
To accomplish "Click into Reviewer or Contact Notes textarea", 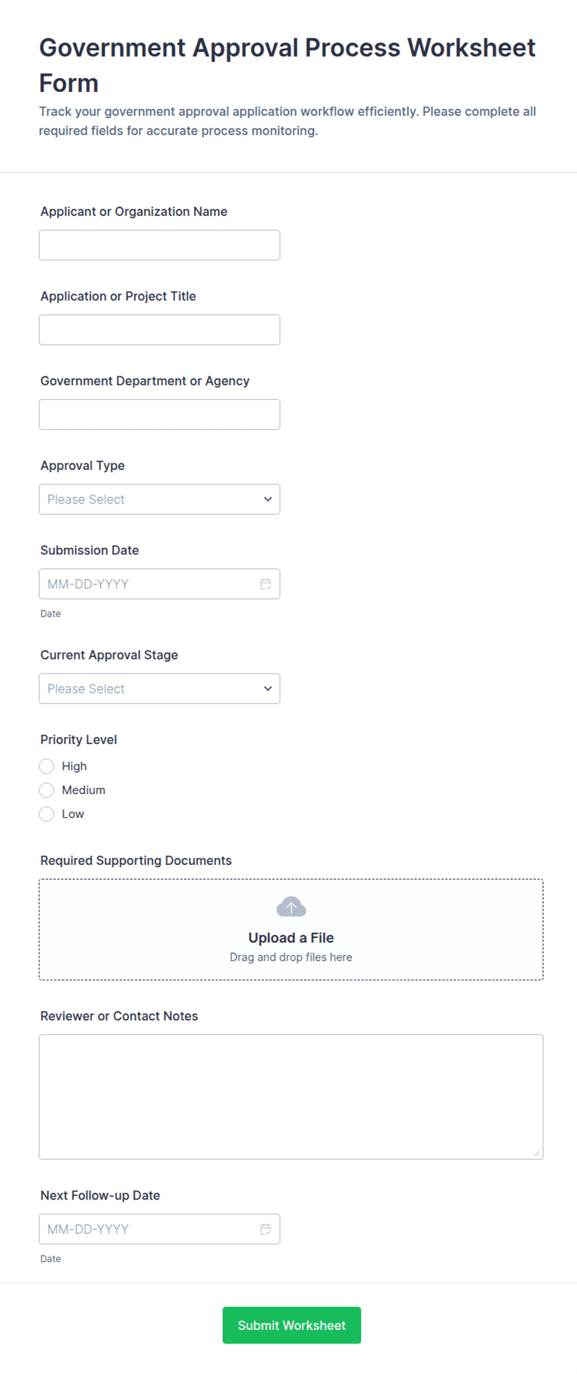I will 291,1096.
